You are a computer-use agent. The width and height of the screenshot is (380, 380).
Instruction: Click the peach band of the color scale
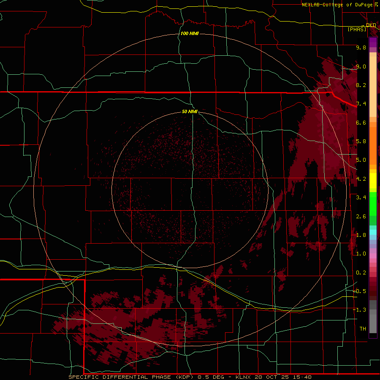click(x=373, y=85)
